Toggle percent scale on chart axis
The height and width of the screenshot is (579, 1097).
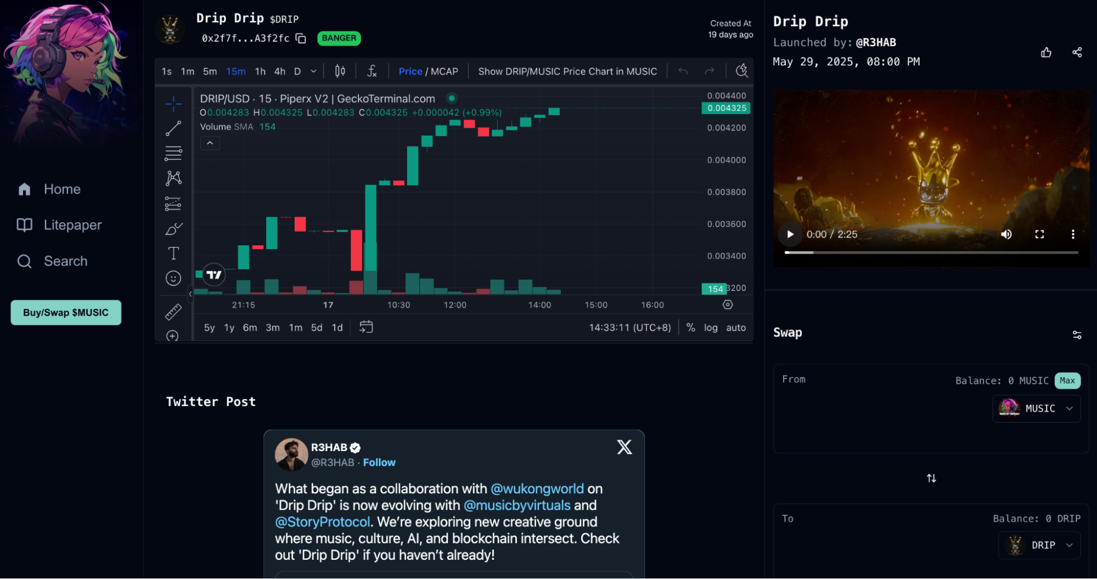[x=690, y=328]
